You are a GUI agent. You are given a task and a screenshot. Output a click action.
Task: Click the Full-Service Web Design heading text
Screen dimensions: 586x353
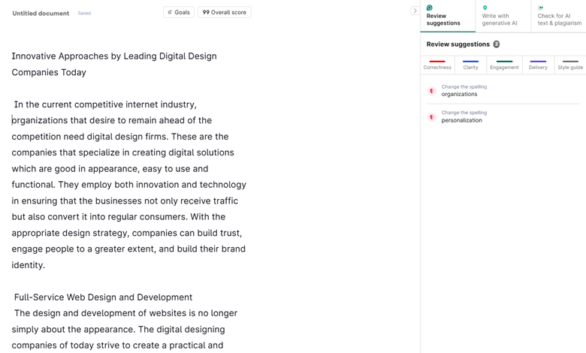tap(103, 297)
